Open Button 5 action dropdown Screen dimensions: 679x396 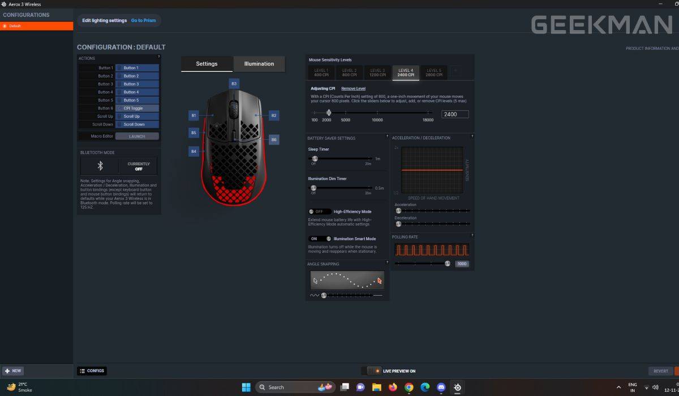137,100
